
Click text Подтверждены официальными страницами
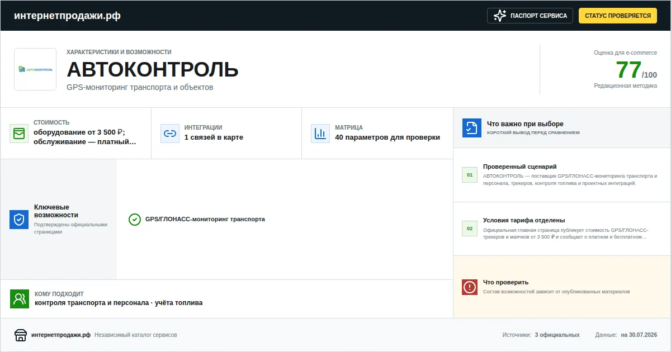click(70, 228)
